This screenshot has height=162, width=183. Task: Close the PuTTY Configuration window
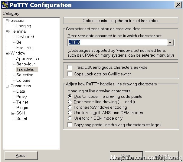pos(178,5)
